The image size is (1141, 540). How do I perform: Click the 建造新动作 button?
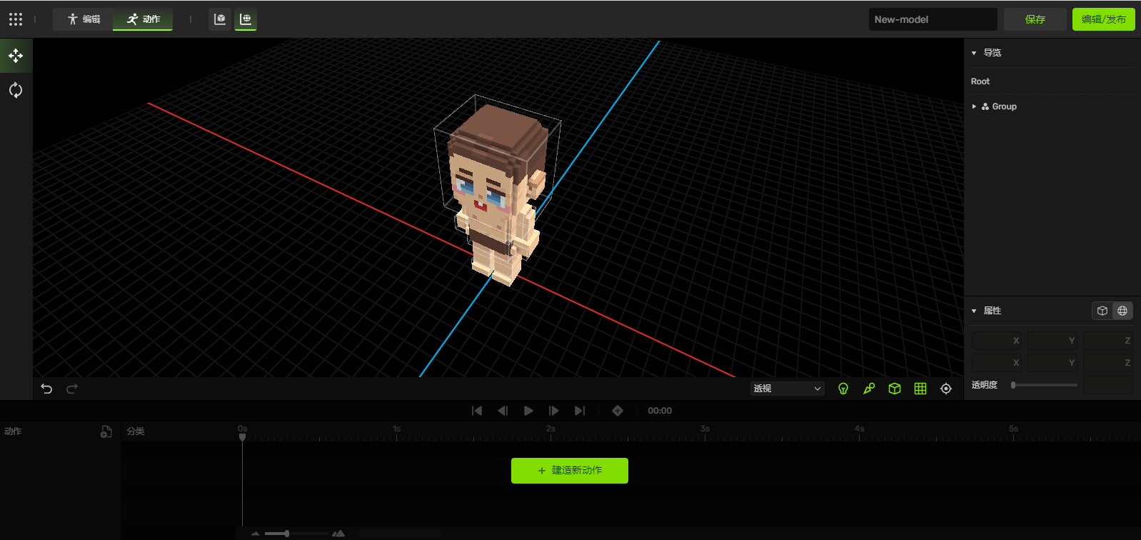[570, 471]
